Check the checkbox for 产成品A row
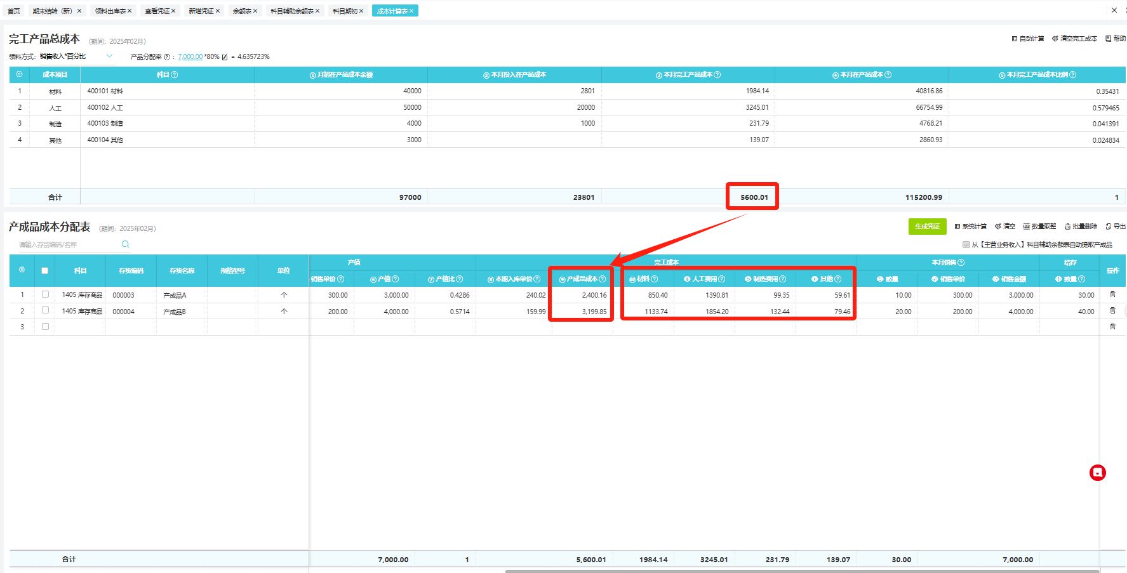This screenshot has width=1127, height=573. (45, 294)
